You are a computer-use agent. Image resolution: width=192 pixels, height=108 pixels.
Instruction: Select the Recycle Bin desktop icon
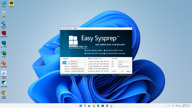coord(4,14)
